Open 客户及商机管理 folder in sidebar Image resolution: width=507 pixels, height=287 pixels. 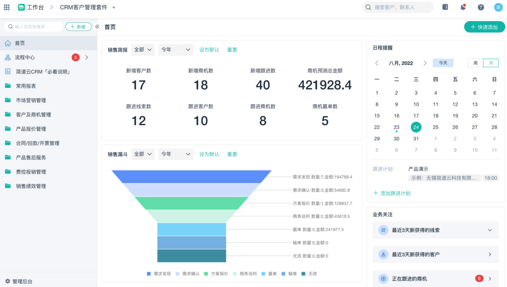coord(33,115)
